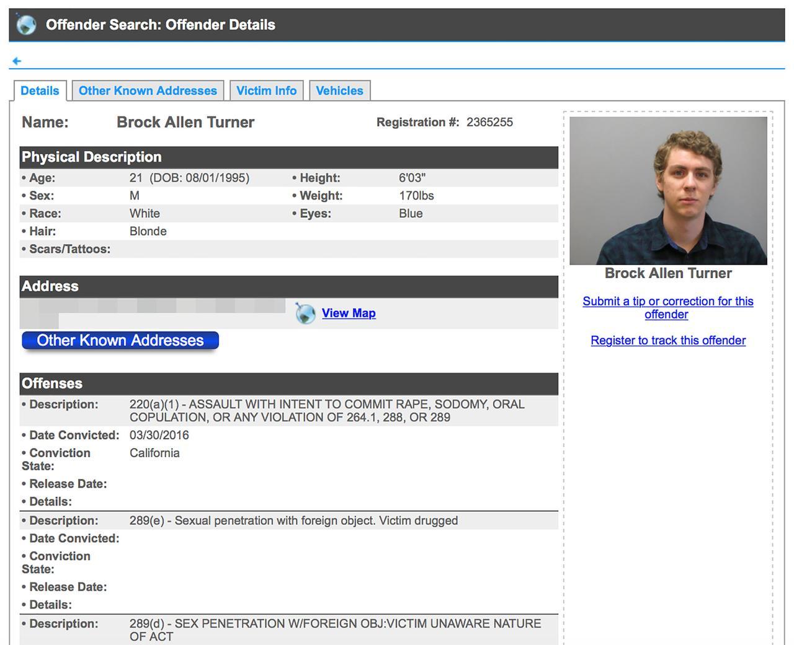Go to the Vehicles tab
The width and height of the screenshot is (794, 645).
coord(339,90)
